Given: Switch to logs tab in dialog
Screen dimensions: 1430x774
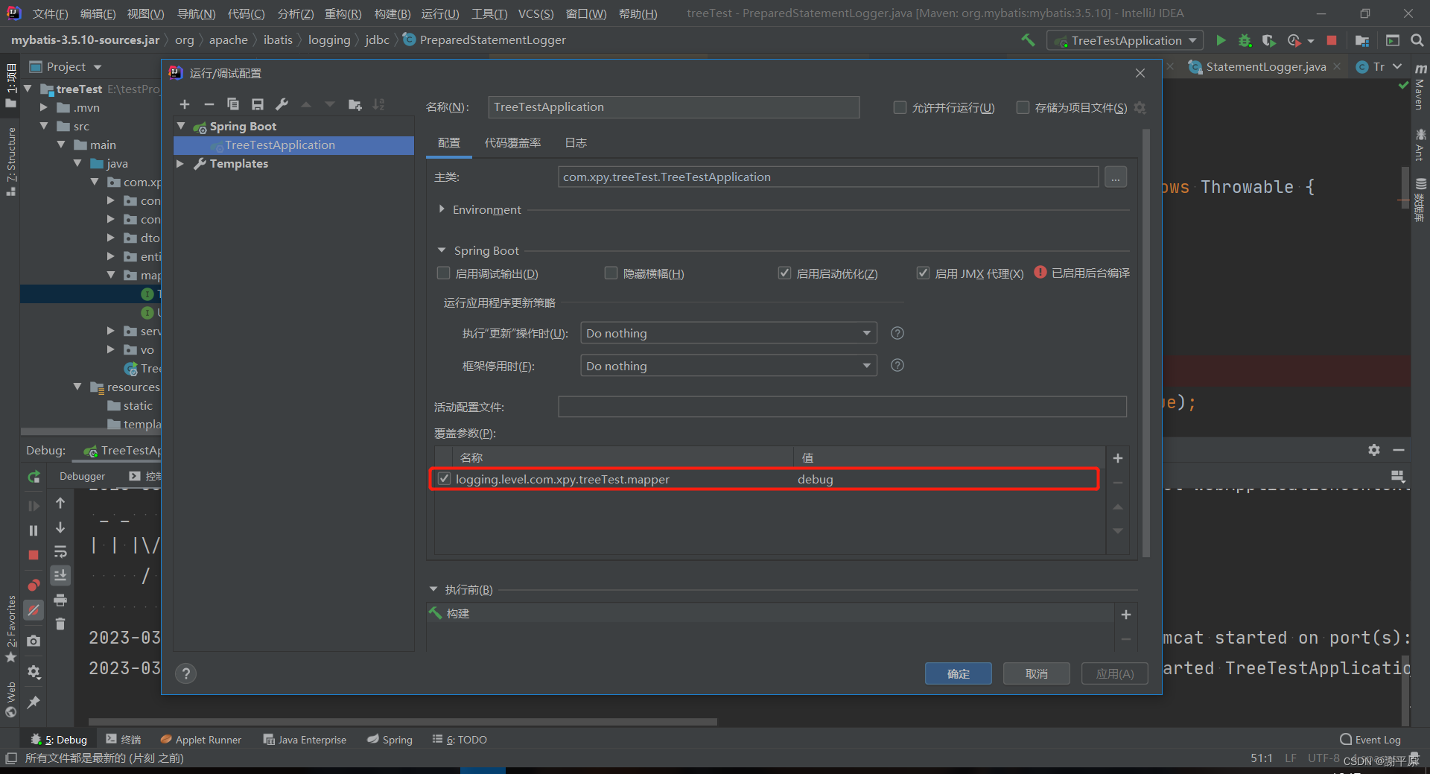Looking at the screenshot, I should coord(576,143).
